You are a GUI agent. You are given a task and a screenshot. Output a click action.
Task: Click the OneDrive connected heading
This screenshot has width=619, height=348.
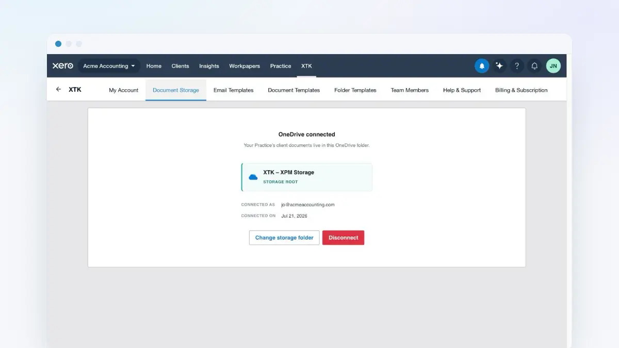tap(307, 135)
